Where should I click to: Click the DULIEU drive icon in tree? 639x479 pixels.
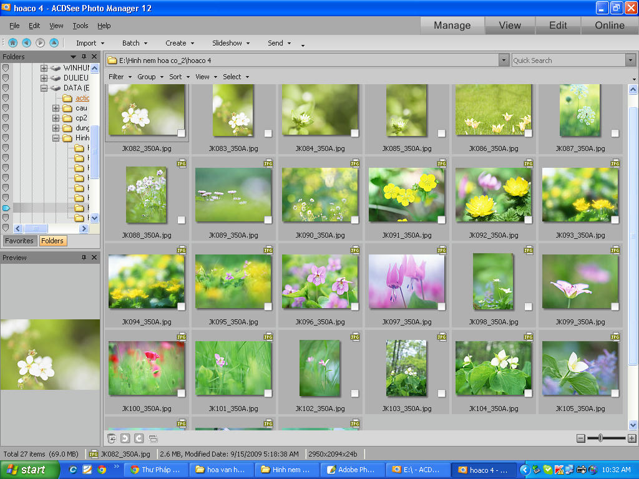56,78
